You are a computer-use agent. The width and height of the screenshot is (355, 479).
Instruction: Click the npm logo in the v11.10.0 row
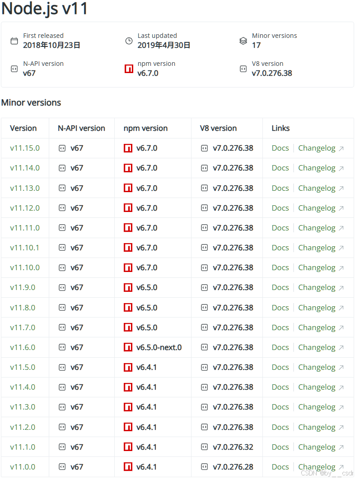tap(128, 267)
